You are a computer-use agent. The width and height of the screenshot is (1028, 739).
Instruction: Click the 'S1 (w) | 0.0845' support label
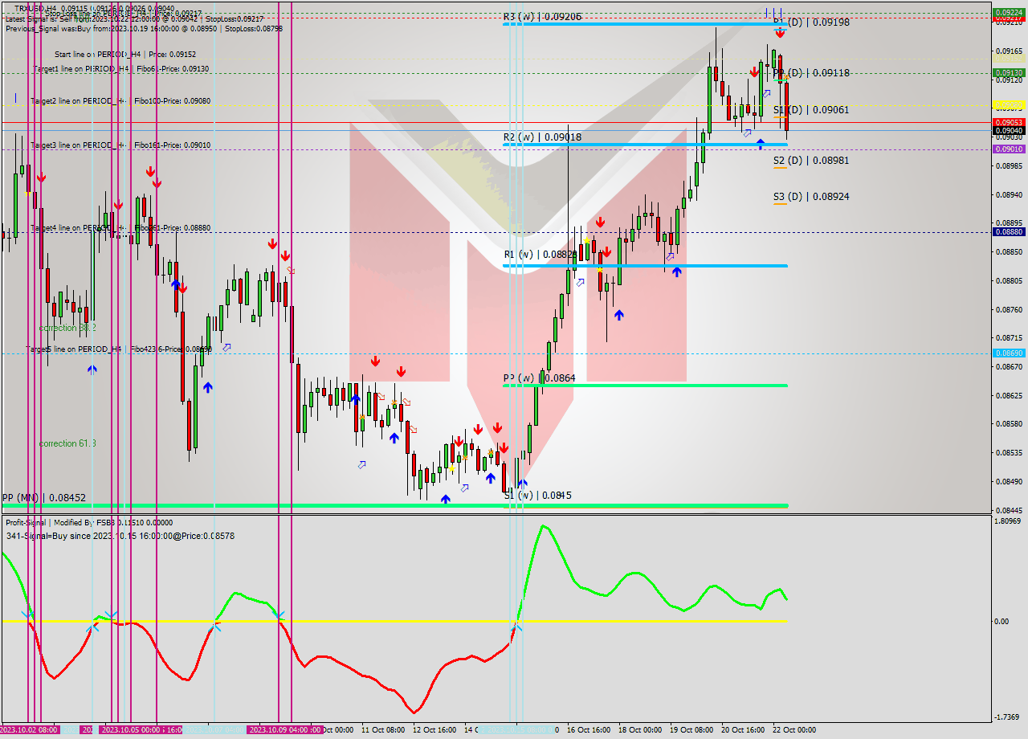coord(537,495)
